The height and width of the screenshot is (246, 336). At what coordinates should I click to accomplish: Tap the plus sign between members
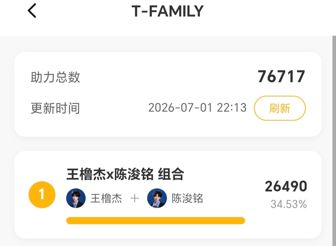tap(135, 198)
